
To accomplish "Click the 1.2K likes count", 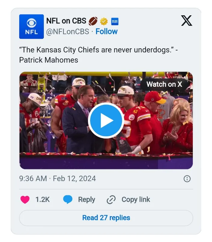I will click(x=42, y=200).
